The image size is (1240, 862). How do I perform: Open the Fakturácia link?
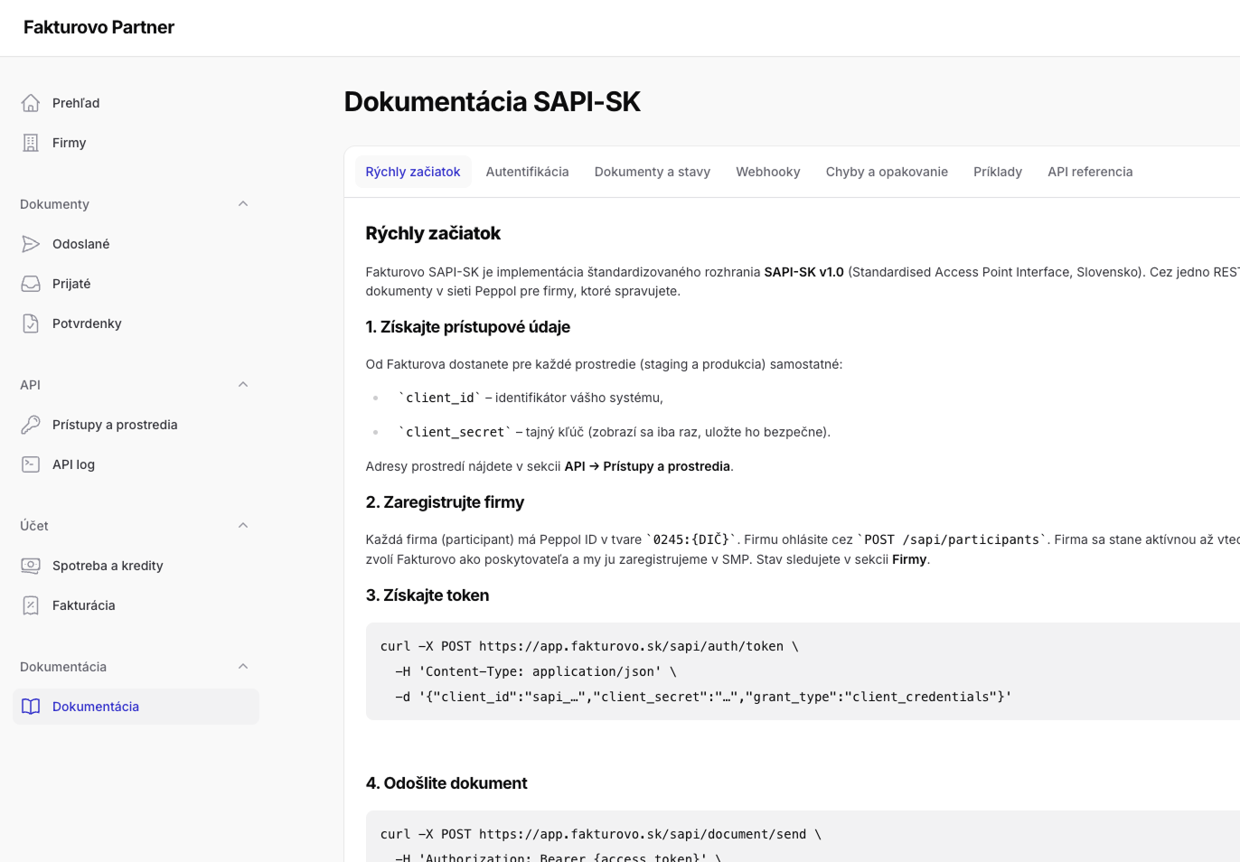click(x=136, y=605)
